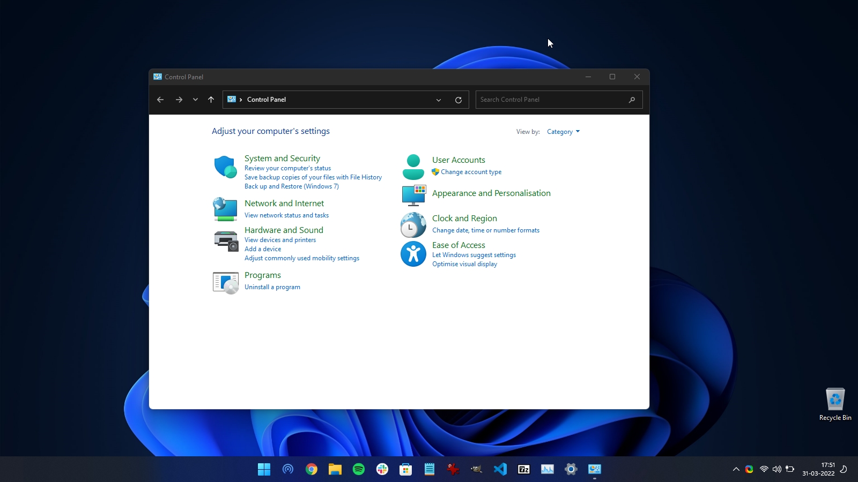The width and height of the screenshot is (858, 482).
Task: Expand the address bar dropdown arrow
Action: pos(439,100)
